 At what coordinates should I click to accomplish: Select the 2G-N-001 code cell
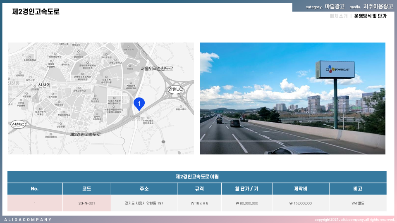coord(86,203)
